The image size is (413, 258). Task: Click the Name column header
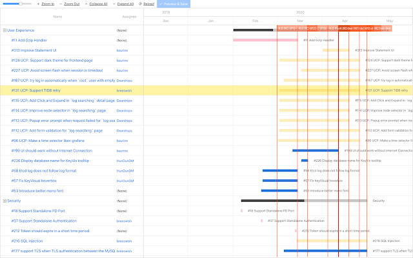tap(57, 17)
